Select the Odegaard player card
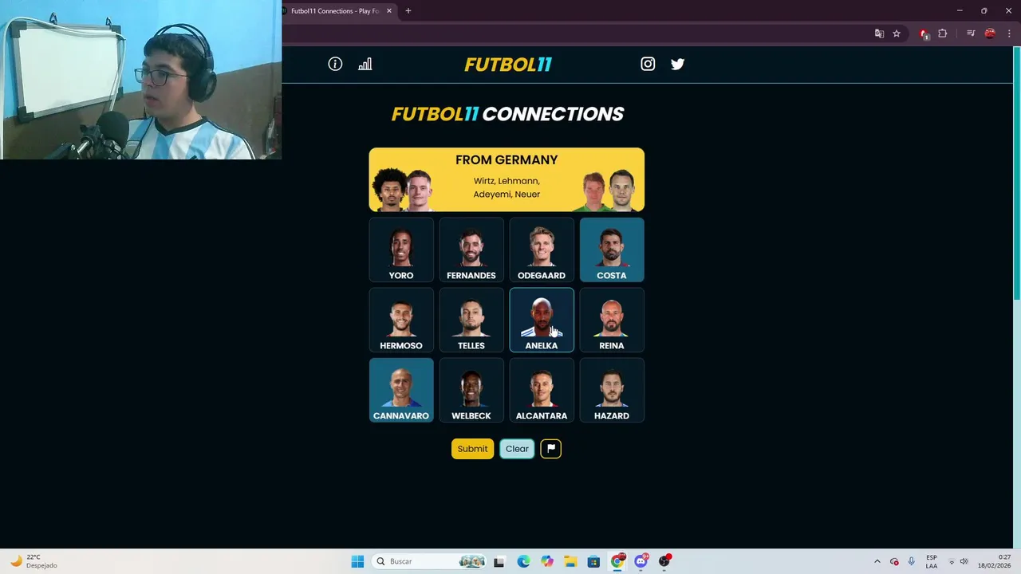The image size is (1021, 574). point(542,250)
